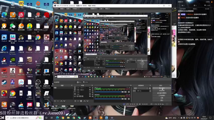Click the transition duration stepper arrows
214x120 pixels.
pyautogui.click(x=150, y=91)
